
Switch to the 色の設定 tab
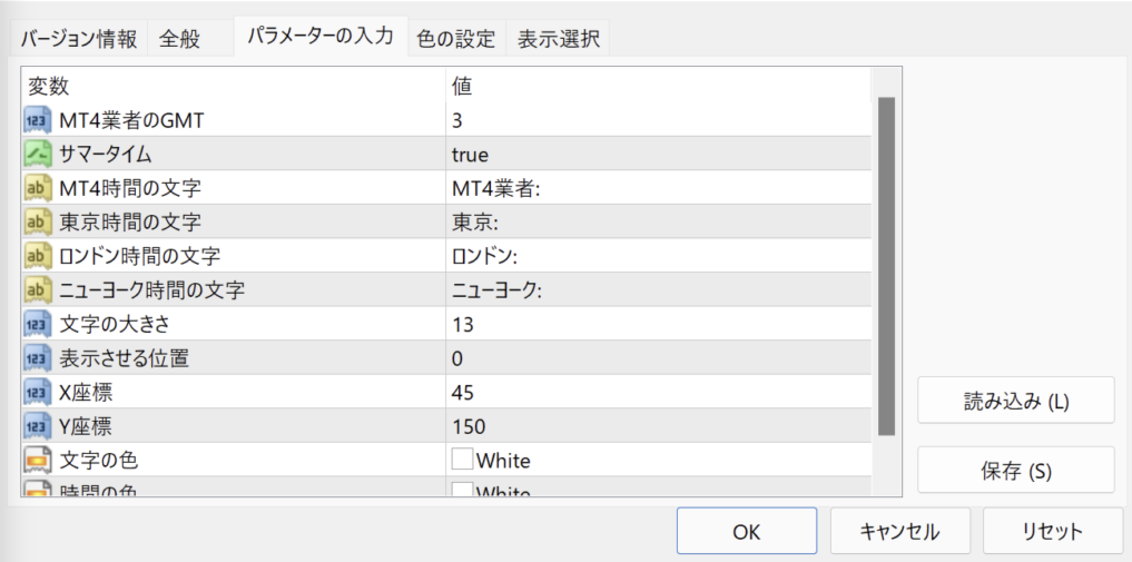pyautogui.click(x=456, y=39)
